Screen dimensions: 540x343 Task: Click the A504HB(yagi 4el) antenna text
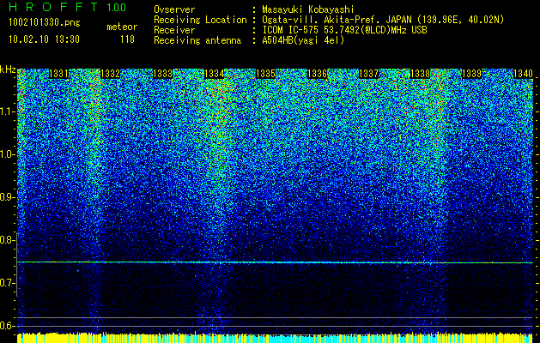pyautogui.click(x=303, y=40)
